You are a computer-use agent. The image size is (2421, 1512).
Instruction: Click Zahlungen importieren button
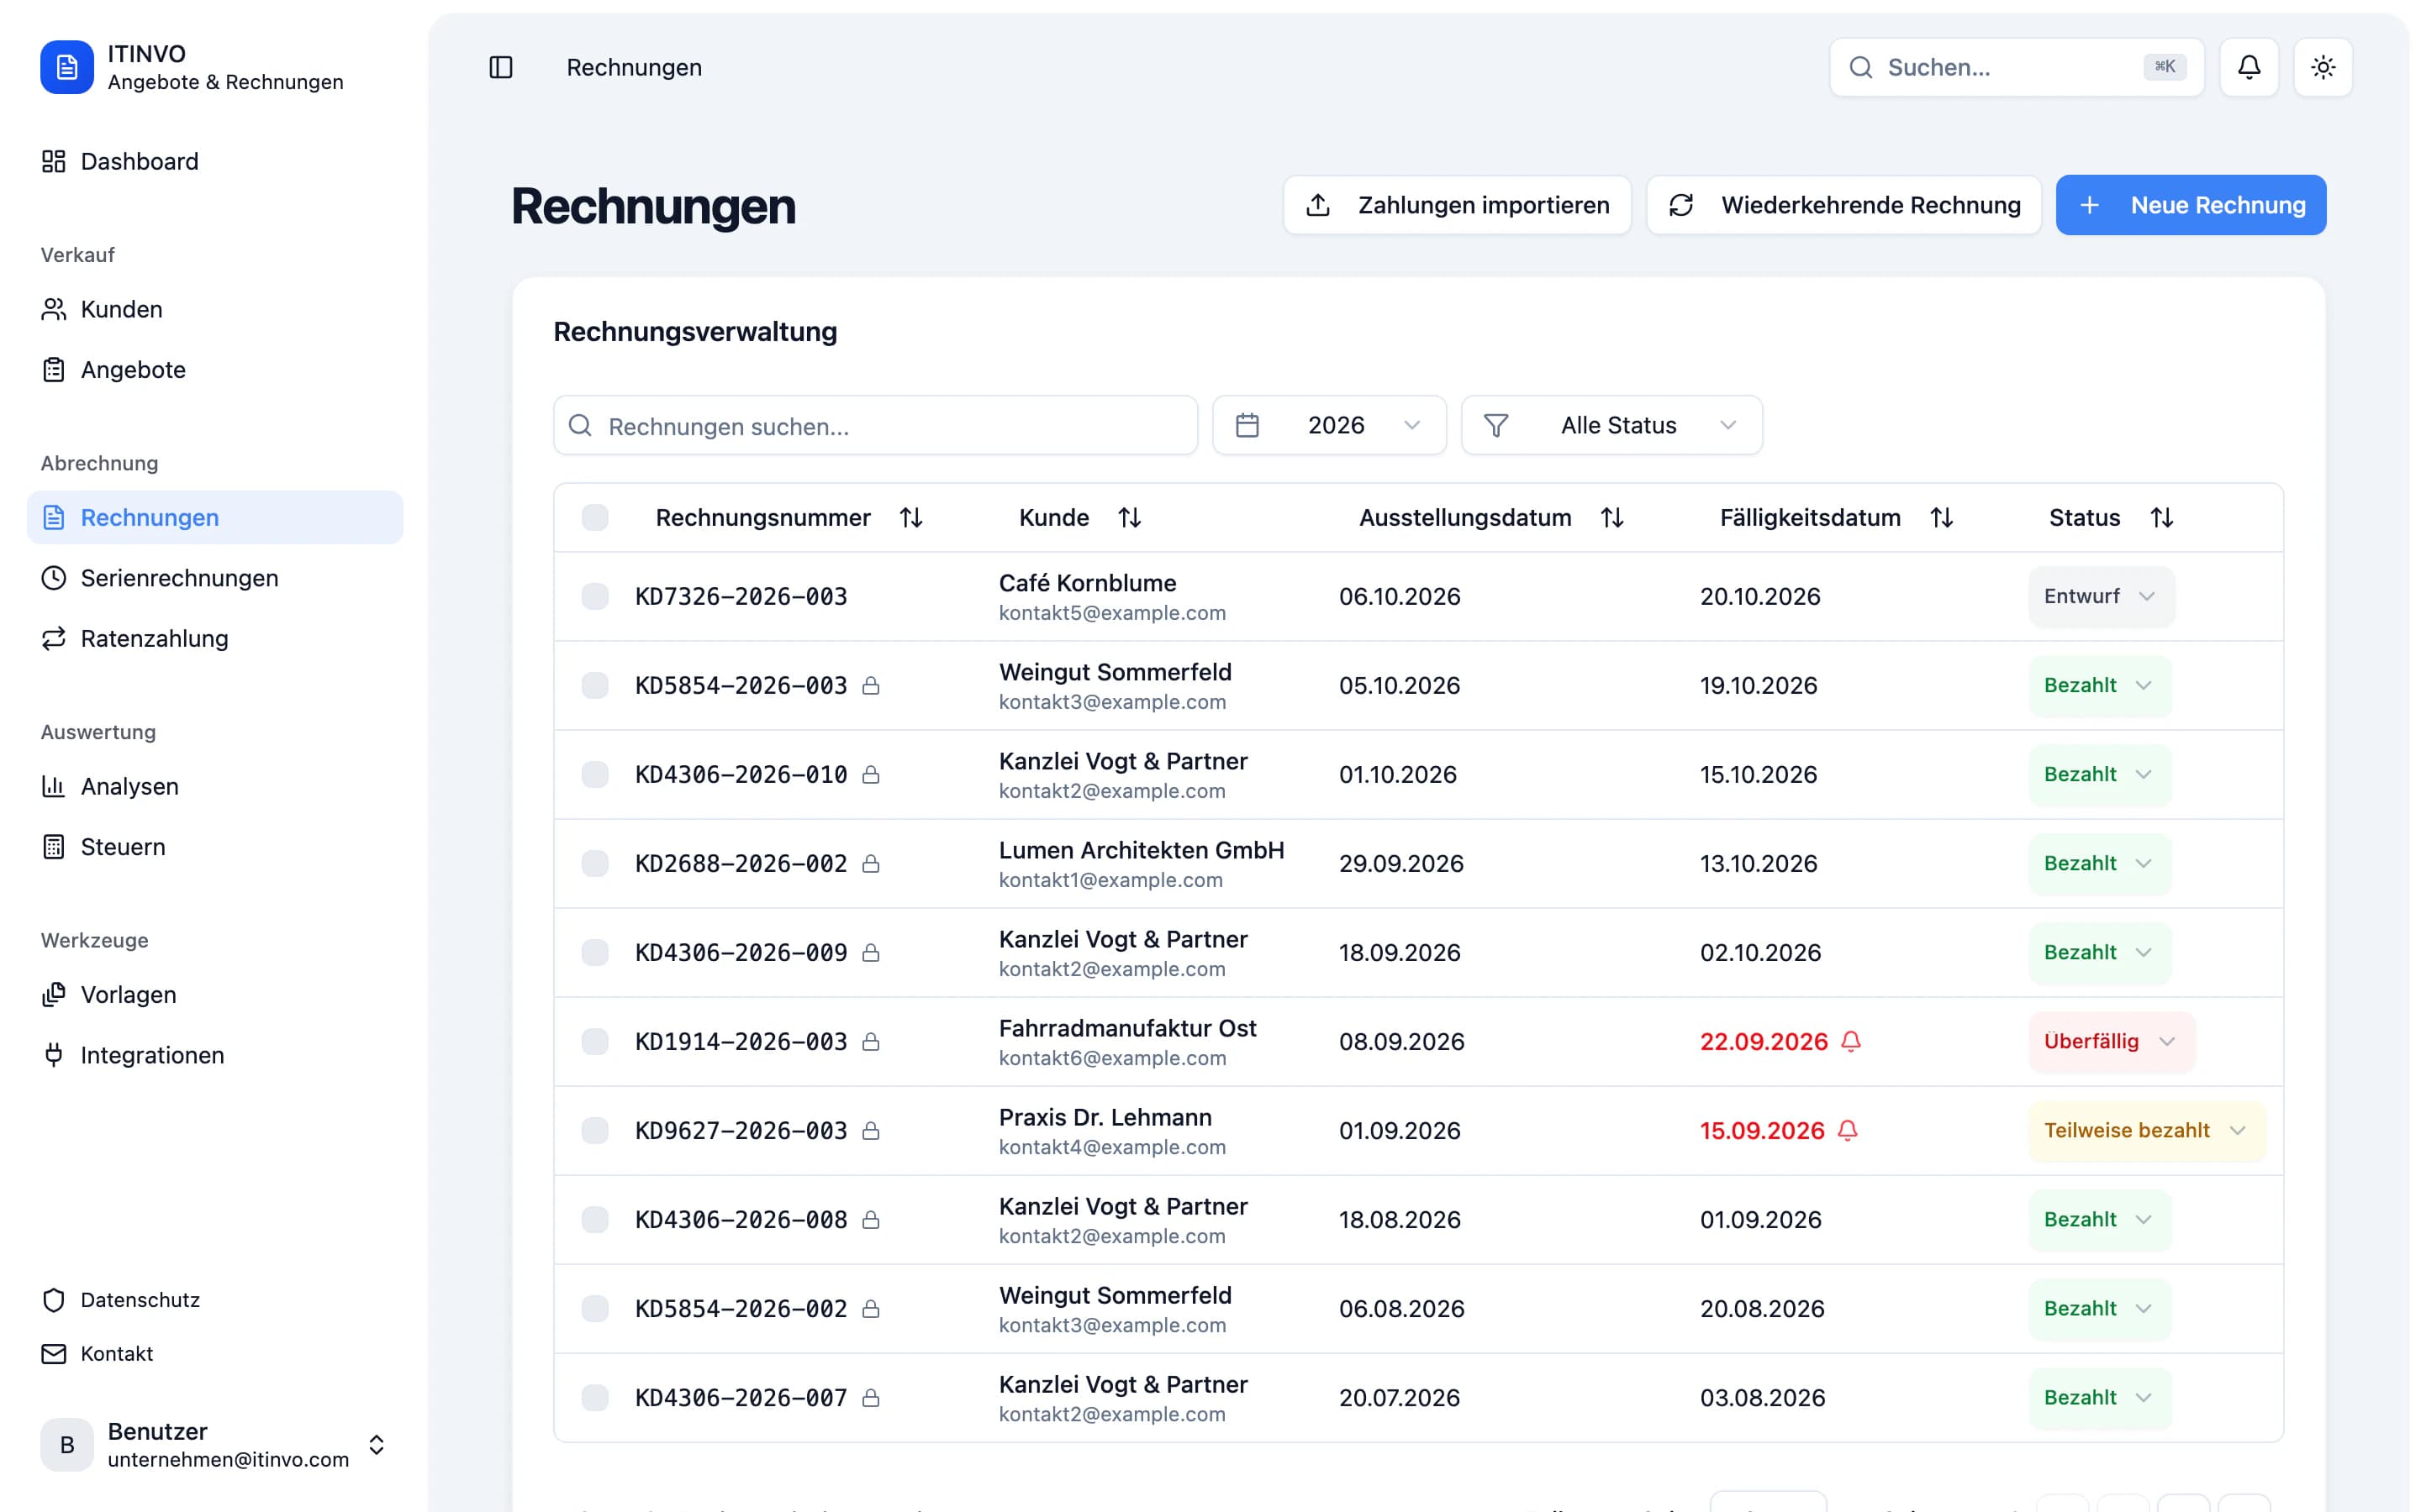click(1457, 205)
